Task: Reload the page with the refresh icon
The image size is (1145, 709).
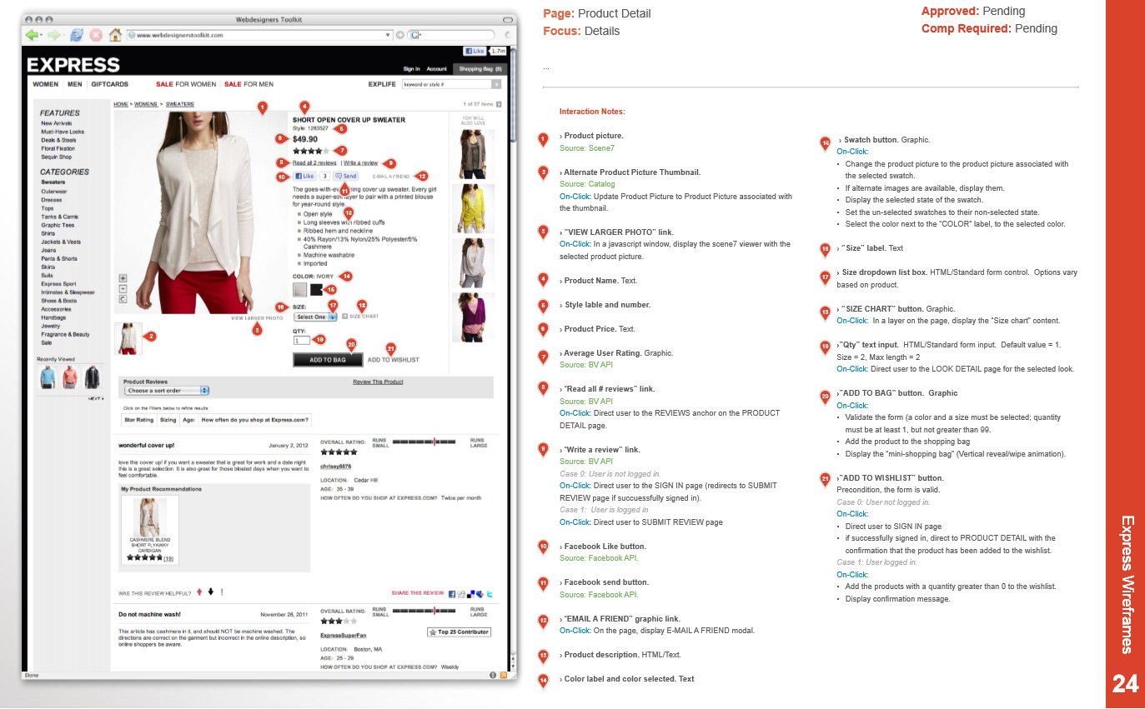Action: coord(76,35)
